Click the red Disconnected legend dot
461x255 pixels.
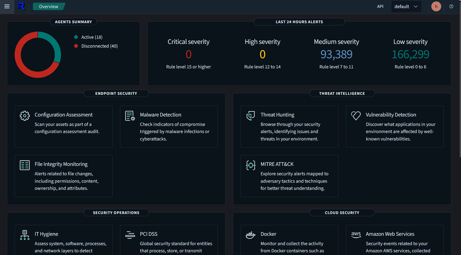76,46
